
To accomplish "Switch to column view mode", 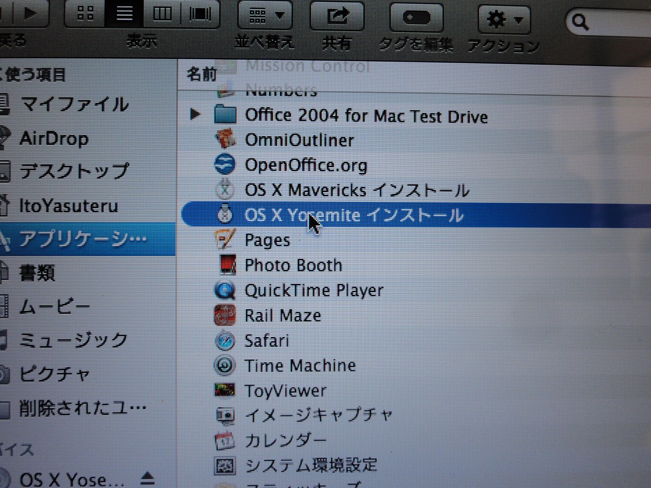I will pos(162,14).
